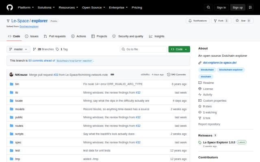260x162 pixels.
Task: Click the Custom properties icon
Action: (x=200, y=100)
